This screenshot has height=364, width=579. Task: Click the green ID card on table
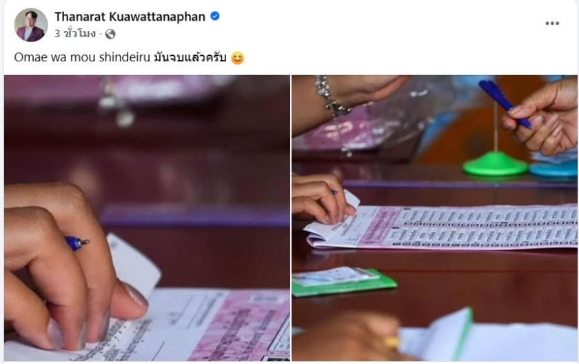click(x=344, y=281)
